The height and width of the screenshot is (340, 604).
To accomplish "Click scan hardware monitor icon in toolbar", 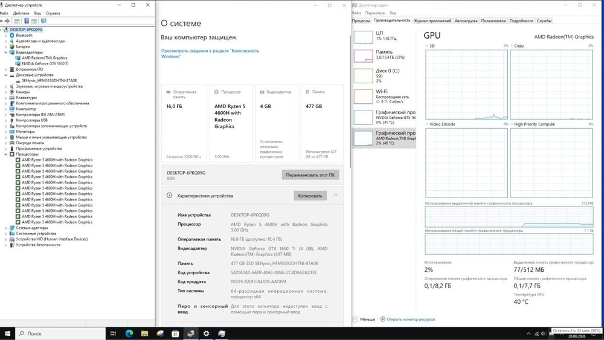I will tap(43, 21).
